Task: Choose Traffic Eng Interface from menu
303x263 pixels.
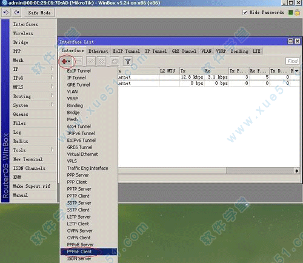Action: tap(88, 168)
